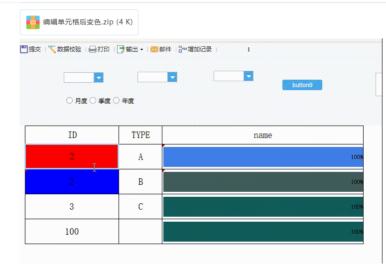Click the 邮件 toolbar label
The width and height of the screenshot is (386, 271).
tap(165, 49)
